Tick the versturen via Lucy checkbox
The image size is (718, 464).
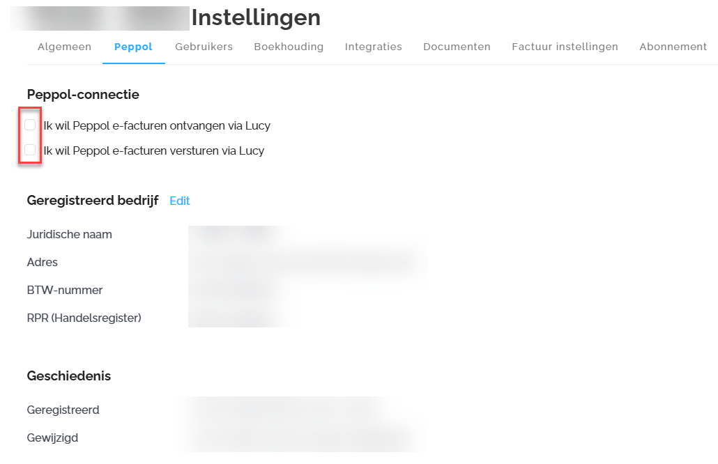(x=30, y=150)
